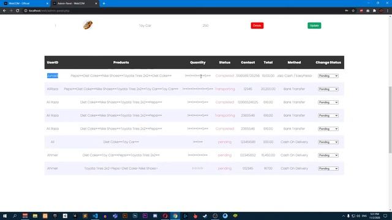Open a new browser tab with plus
The width and height of the screenshot is (392, 220).
104,4
